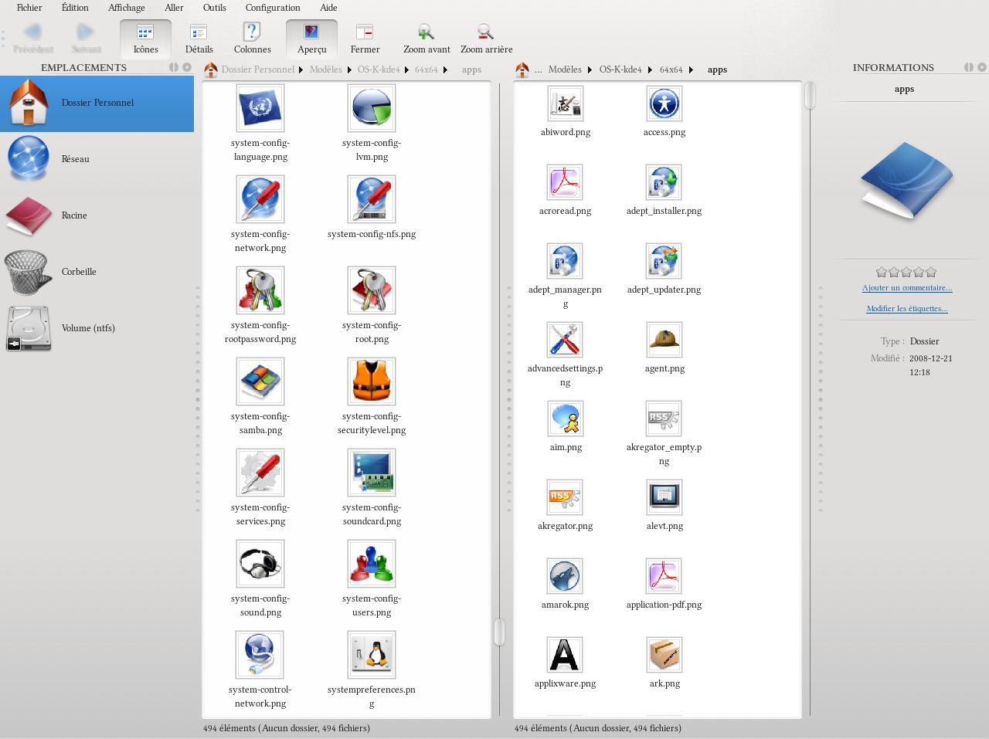Select abiword.png icon
Viewport: 989px width, 739px height.
565,103
